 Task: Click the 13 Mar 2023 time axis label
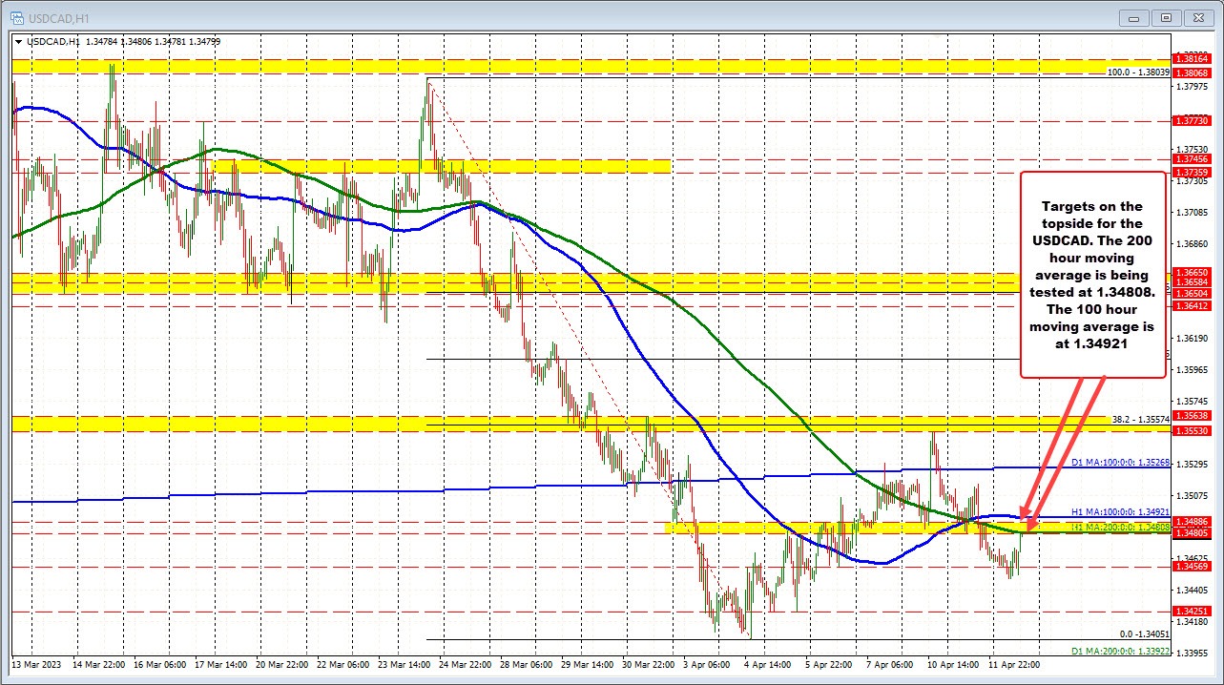(x=35, y=663)
